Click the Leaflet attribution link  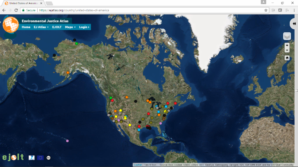[137, 165]
